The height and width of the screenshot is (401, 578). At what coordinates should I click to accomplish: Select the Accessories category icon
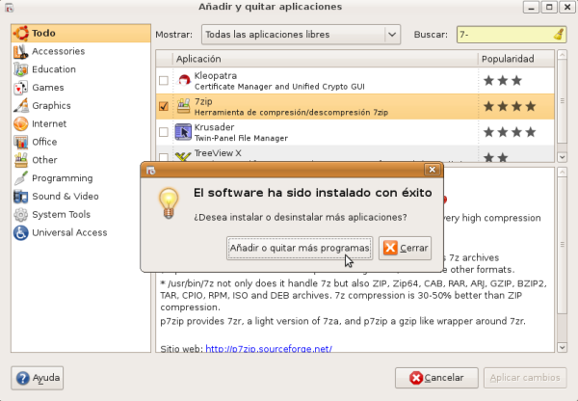tap(20, 52)
